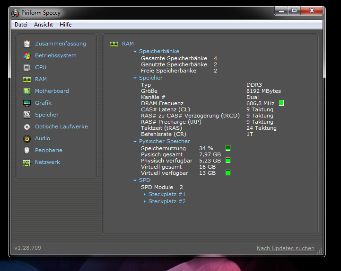341x271 pixels.
Task: Open Netzwerk section
Action: pos(47,162)
